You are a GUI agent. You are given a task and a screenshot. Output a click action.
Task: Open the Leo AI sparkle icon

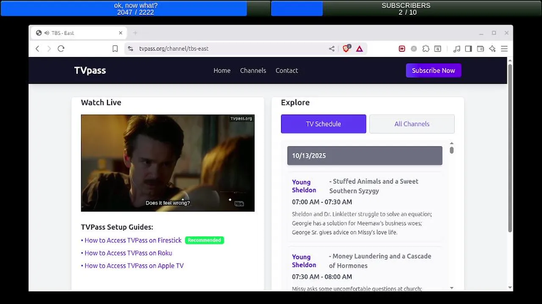click(x=492, y=49)
